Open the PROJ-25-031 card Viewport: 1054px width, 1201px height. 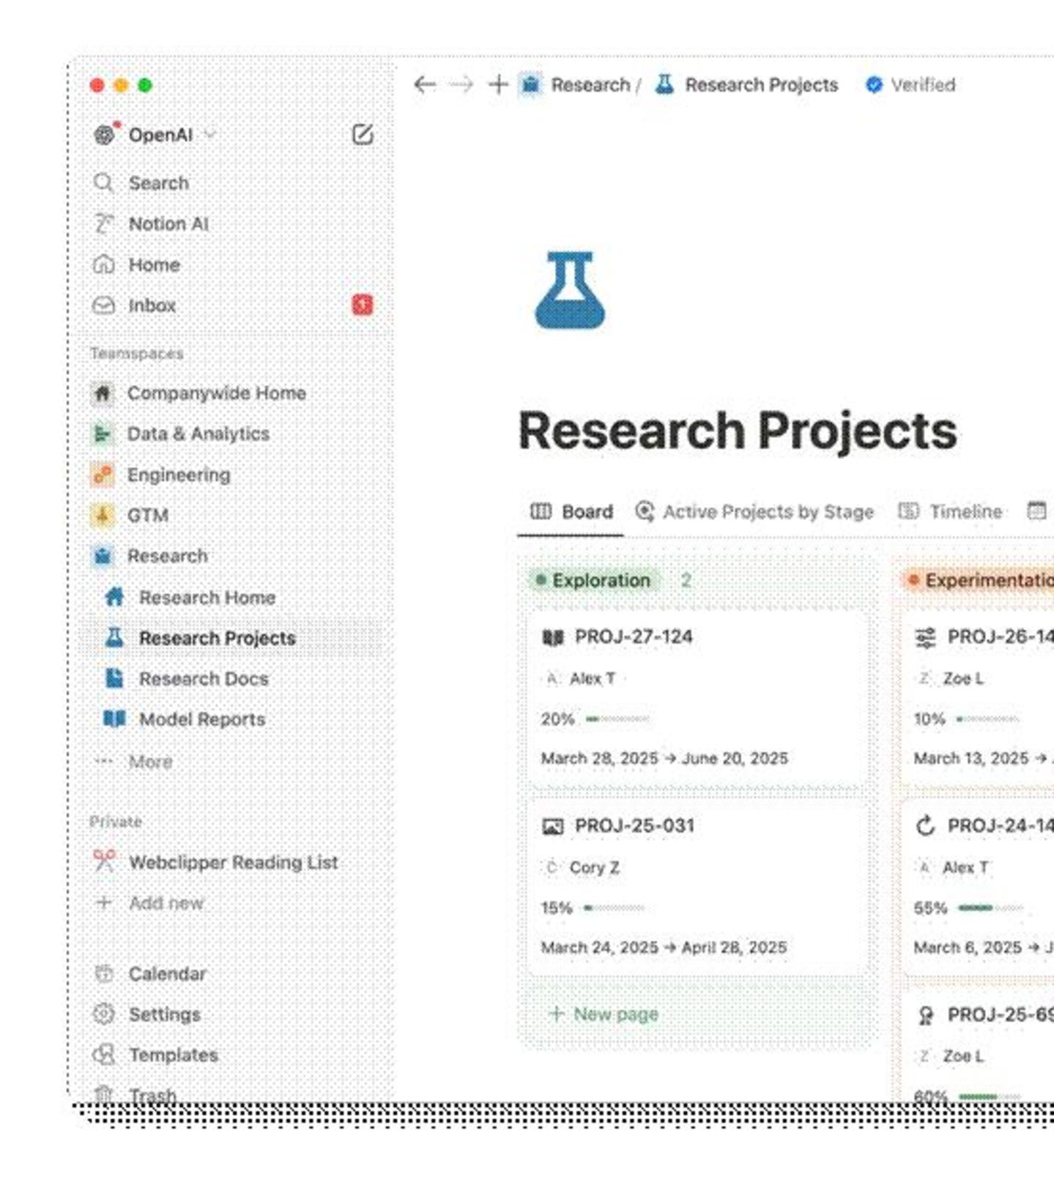coord(698,886)
